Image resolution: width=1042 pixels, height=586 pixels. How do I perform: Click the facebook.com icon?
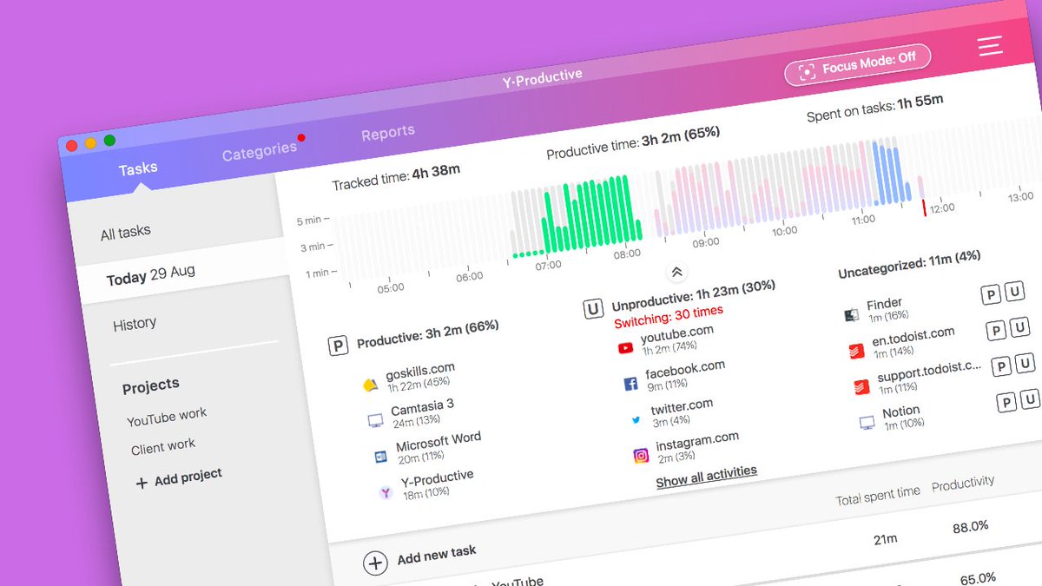pos(630,384)
